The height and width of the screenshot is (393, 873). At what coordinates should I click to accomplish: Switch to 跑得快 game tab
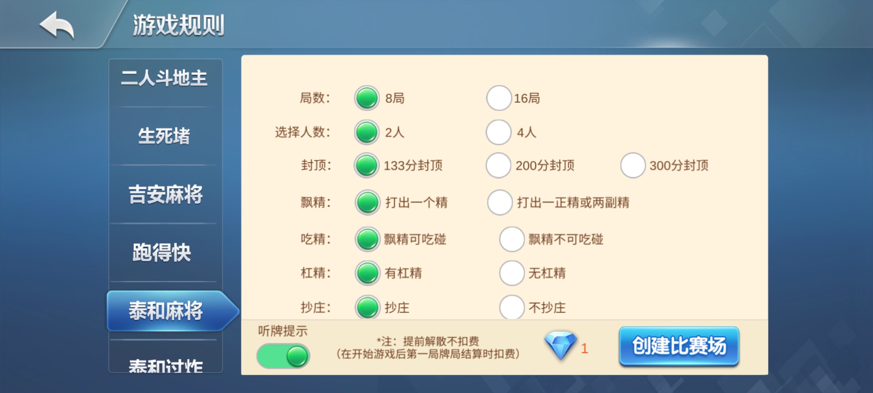point(162,253)
